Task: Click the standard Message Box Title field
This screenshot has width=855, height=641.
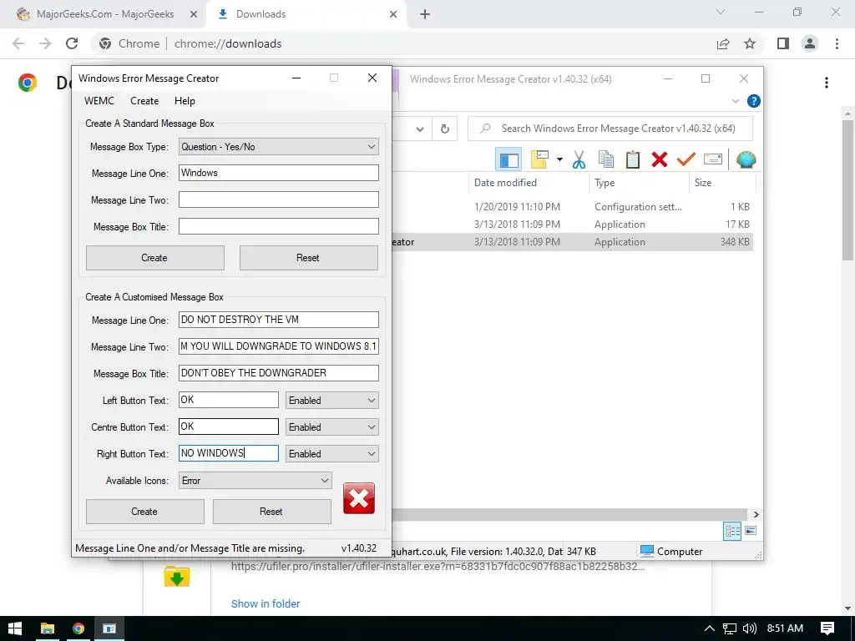Action: click(279, 226)
